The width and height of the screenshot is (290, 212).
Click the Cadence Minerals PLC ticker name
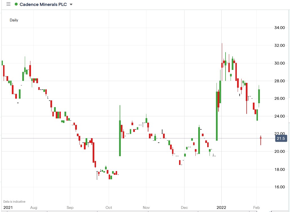tap(44, 4)
